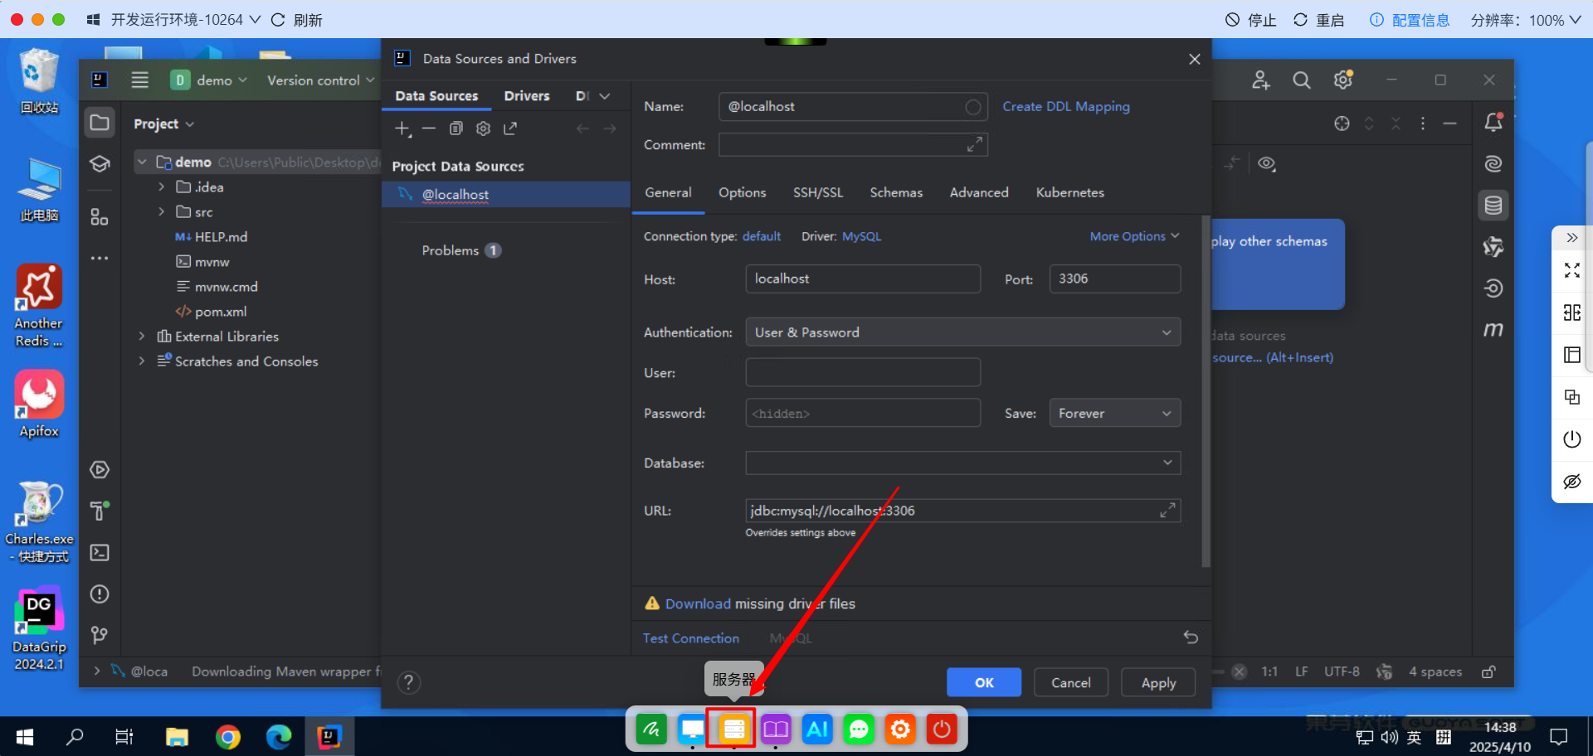Expand More Options menu

pos(1134,236)
